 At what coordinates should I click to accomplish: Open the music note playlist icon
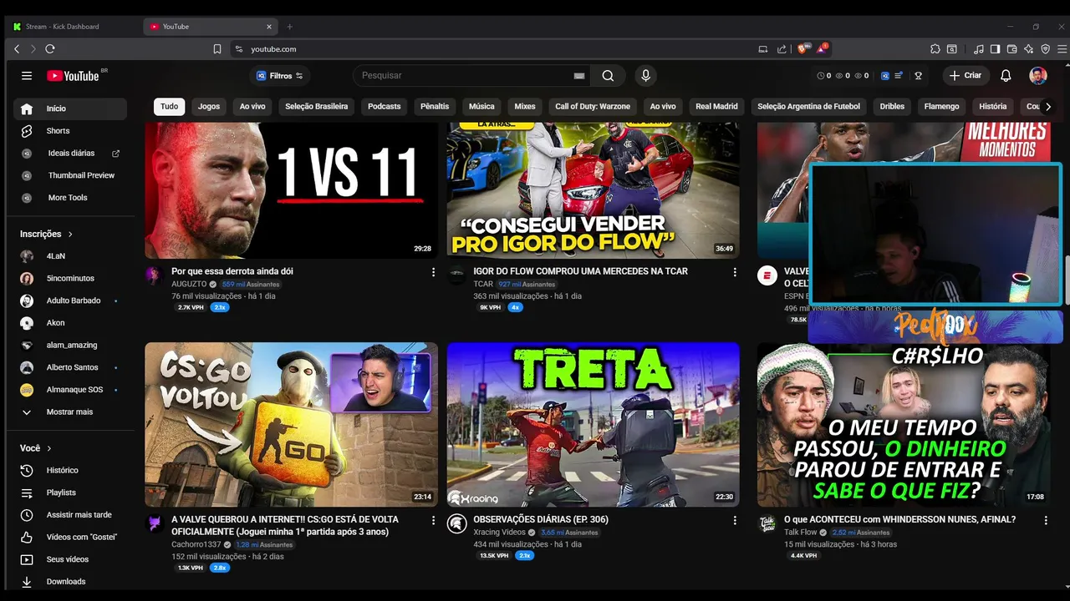click(980, 49)
